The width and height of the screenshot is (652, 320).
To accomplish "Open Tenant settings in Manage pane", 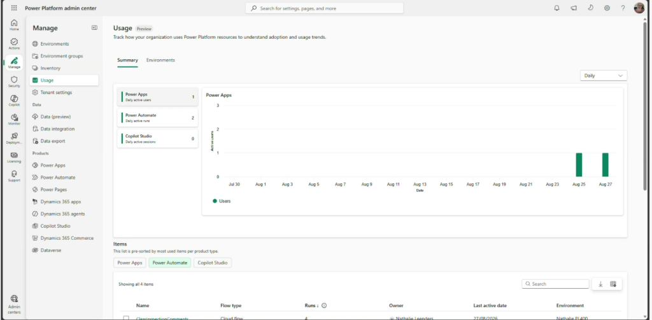I will pyautogui.click(x=64, y=92).
